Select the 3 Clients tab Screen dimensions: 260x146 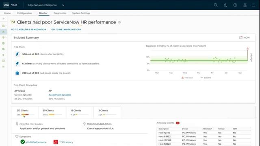click(x=107, y=112)
